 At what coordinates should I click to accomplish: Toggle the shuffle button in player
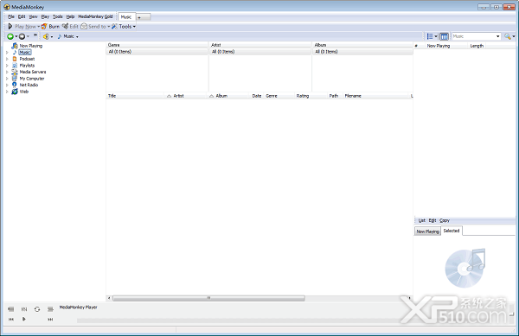click(24, 309)
